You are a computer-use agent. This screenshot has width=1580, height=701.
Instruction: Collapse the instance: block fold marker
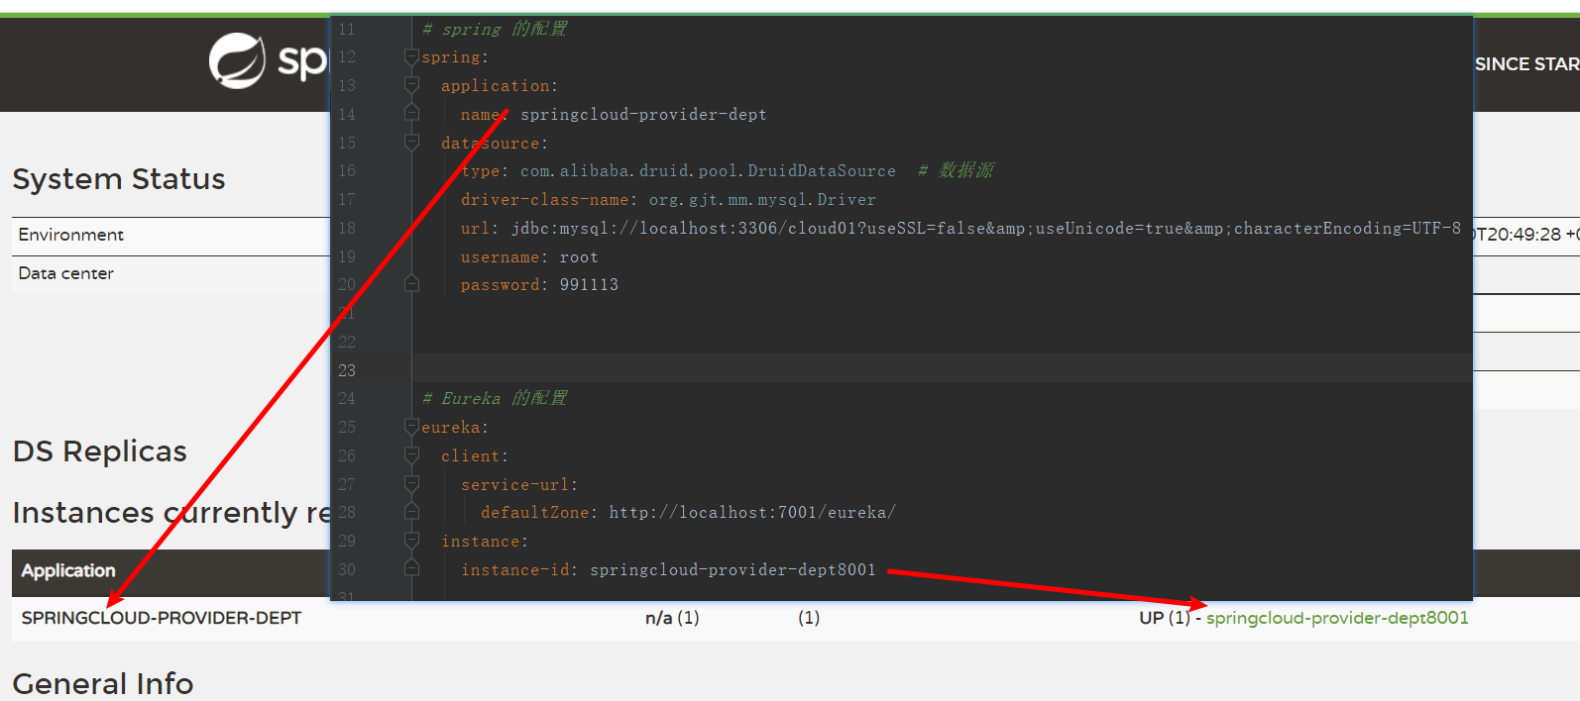tap(411, 542)
